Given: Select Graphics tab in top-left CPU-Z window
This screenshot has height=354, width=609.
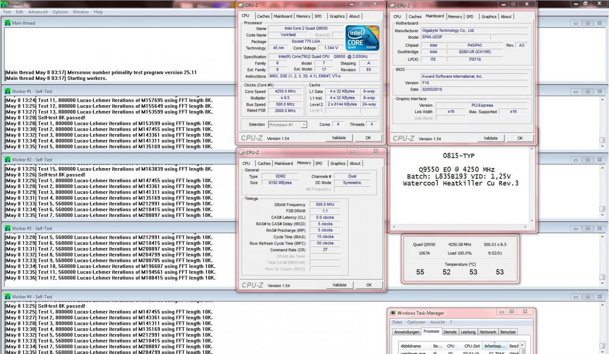Looking at the screenshot, I should [337, 16].
